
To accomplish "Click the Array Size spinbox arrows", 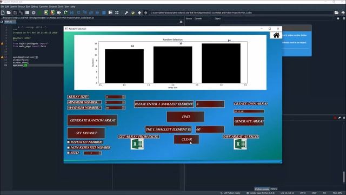I will pyautogui.click(x=124, y=97).
